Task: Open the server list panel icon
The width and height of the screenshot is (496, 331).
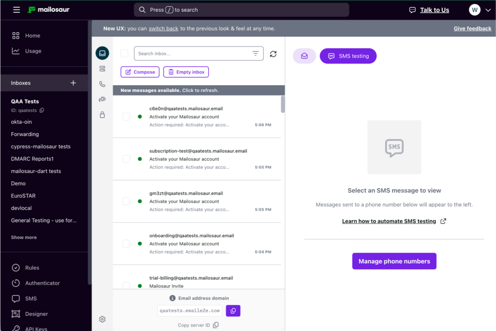Action: [102, 68]
